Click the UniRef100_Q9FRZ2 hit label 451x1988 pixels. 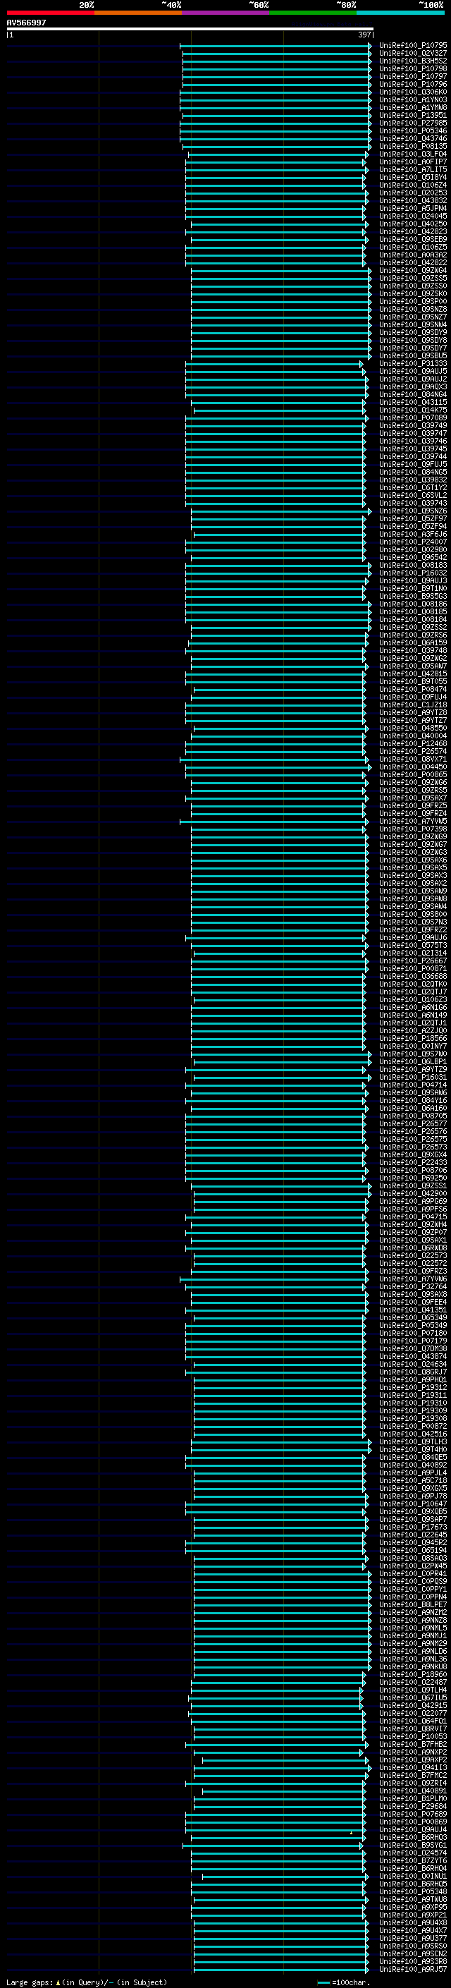point(413,930)
